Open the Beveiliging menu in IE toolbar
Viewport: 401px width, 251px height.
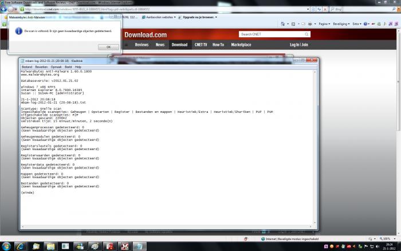341,24
